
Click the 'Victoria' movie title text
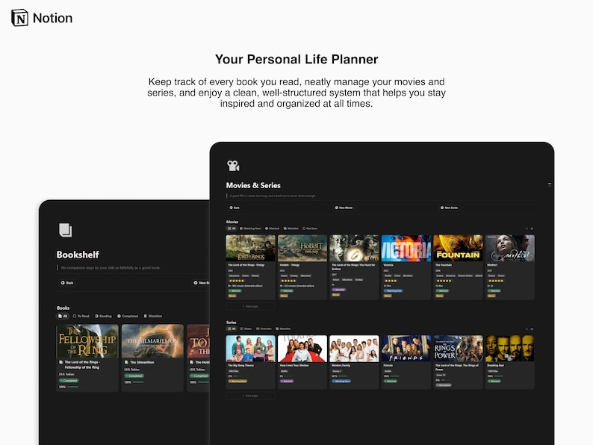(x=388, y=265)
